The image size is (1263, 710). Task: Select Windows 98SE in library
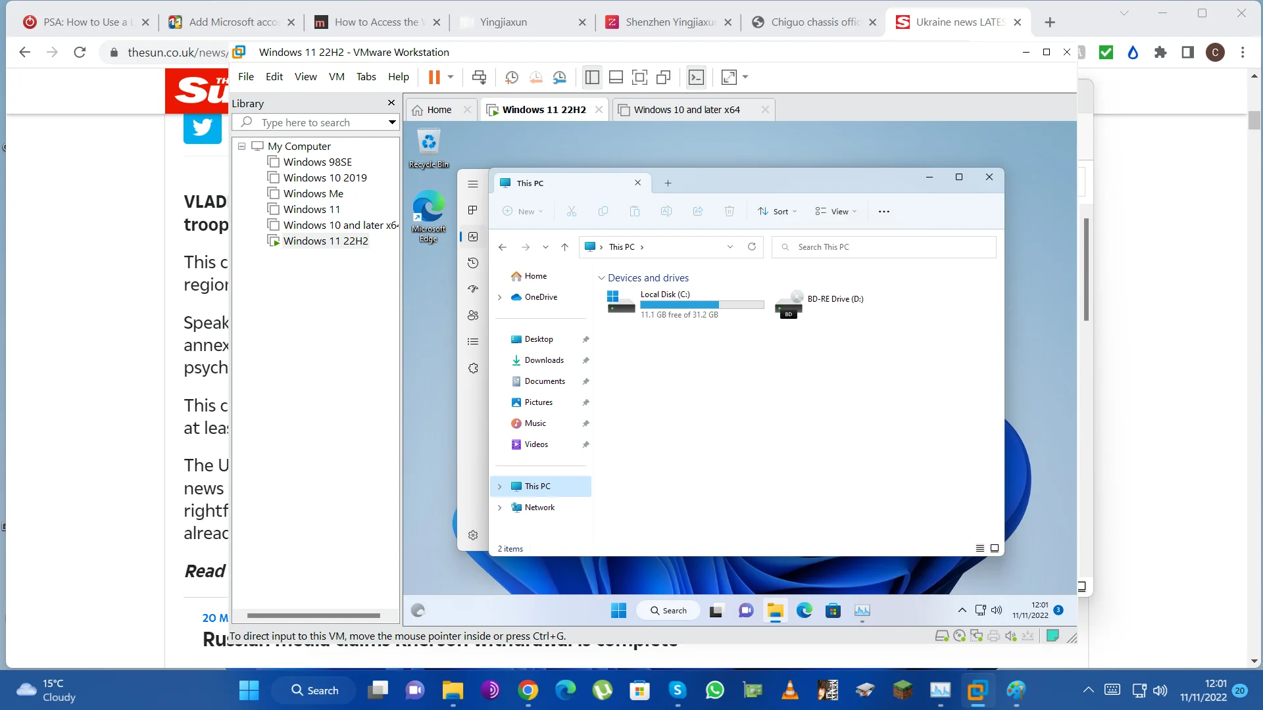point(317,162)
